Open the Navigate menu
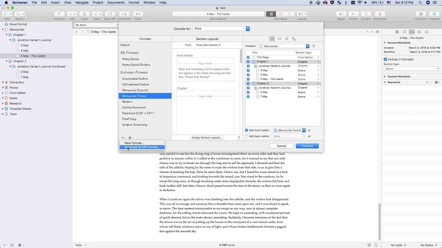This screenshot has height=248, width=442. point(82,2)
